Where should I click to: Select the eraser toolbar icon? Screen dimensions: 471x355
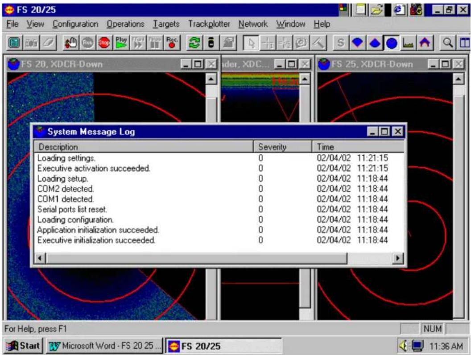click(x=48, y=43)
